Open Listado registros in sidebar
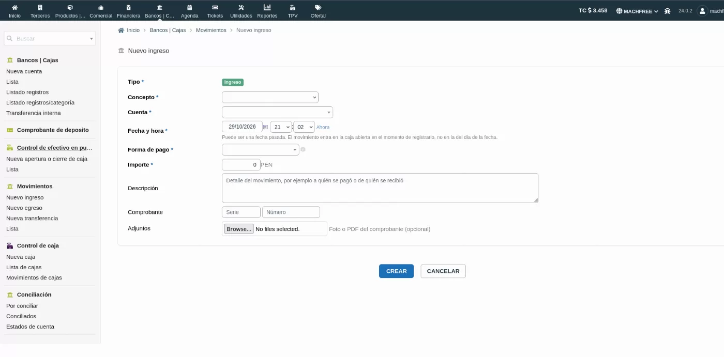This screenshot has width=724, height=357. 27,92
